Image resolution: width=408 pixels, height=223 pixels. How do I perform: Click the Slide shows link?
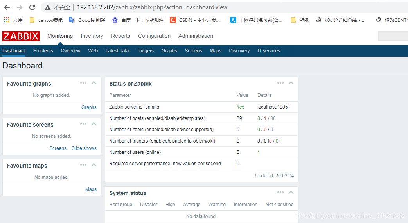(x=84, y=148)
